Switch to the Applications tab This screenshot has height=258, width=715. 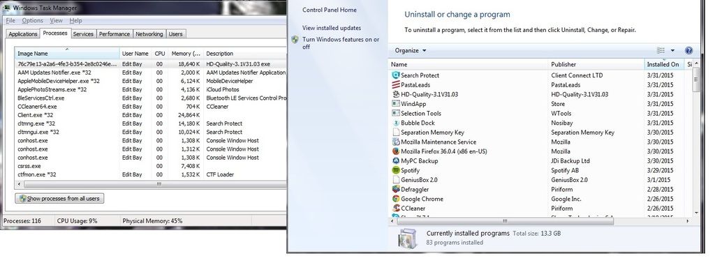[x=23, y=34]
